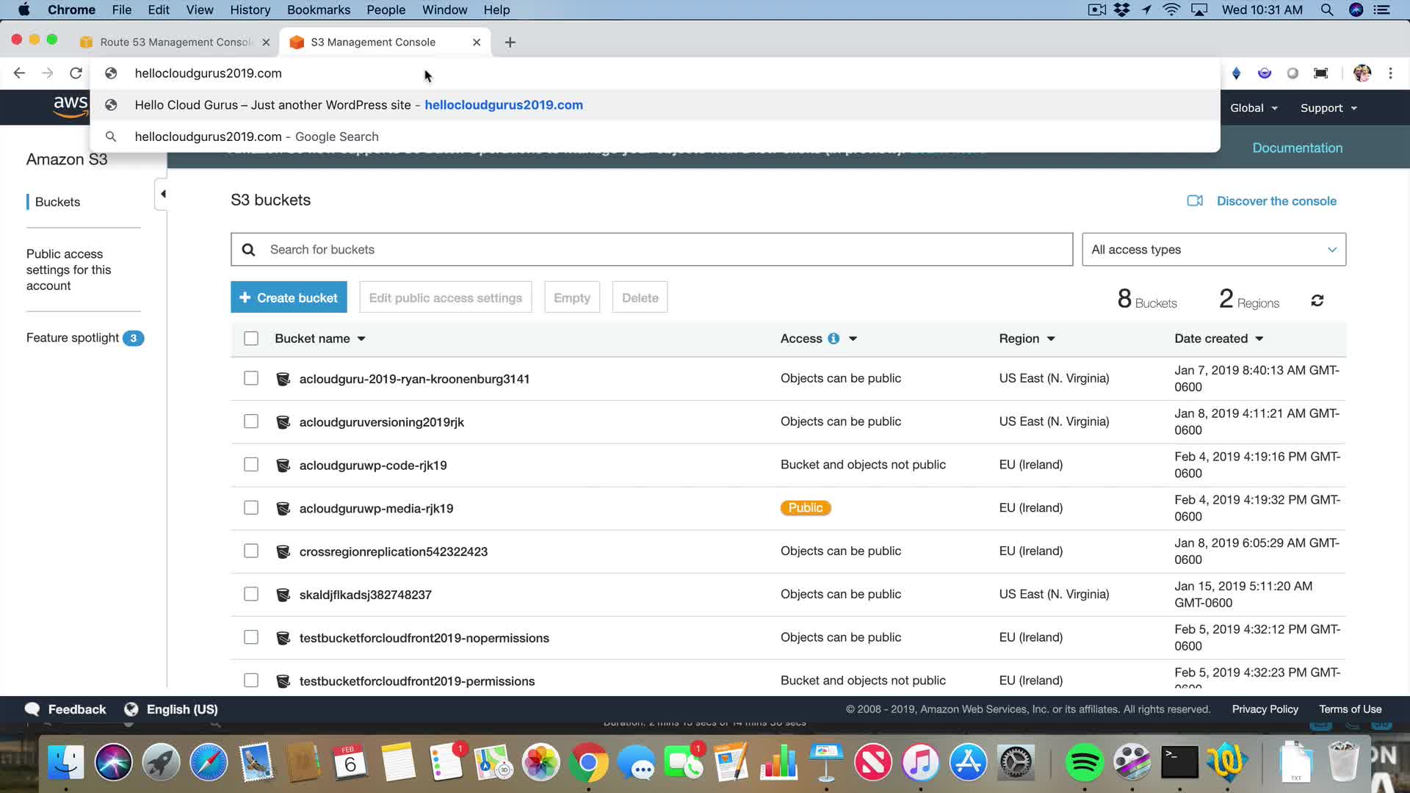1410x793 pixels.
Task: Click the Access column info icon
Action: 834,338
